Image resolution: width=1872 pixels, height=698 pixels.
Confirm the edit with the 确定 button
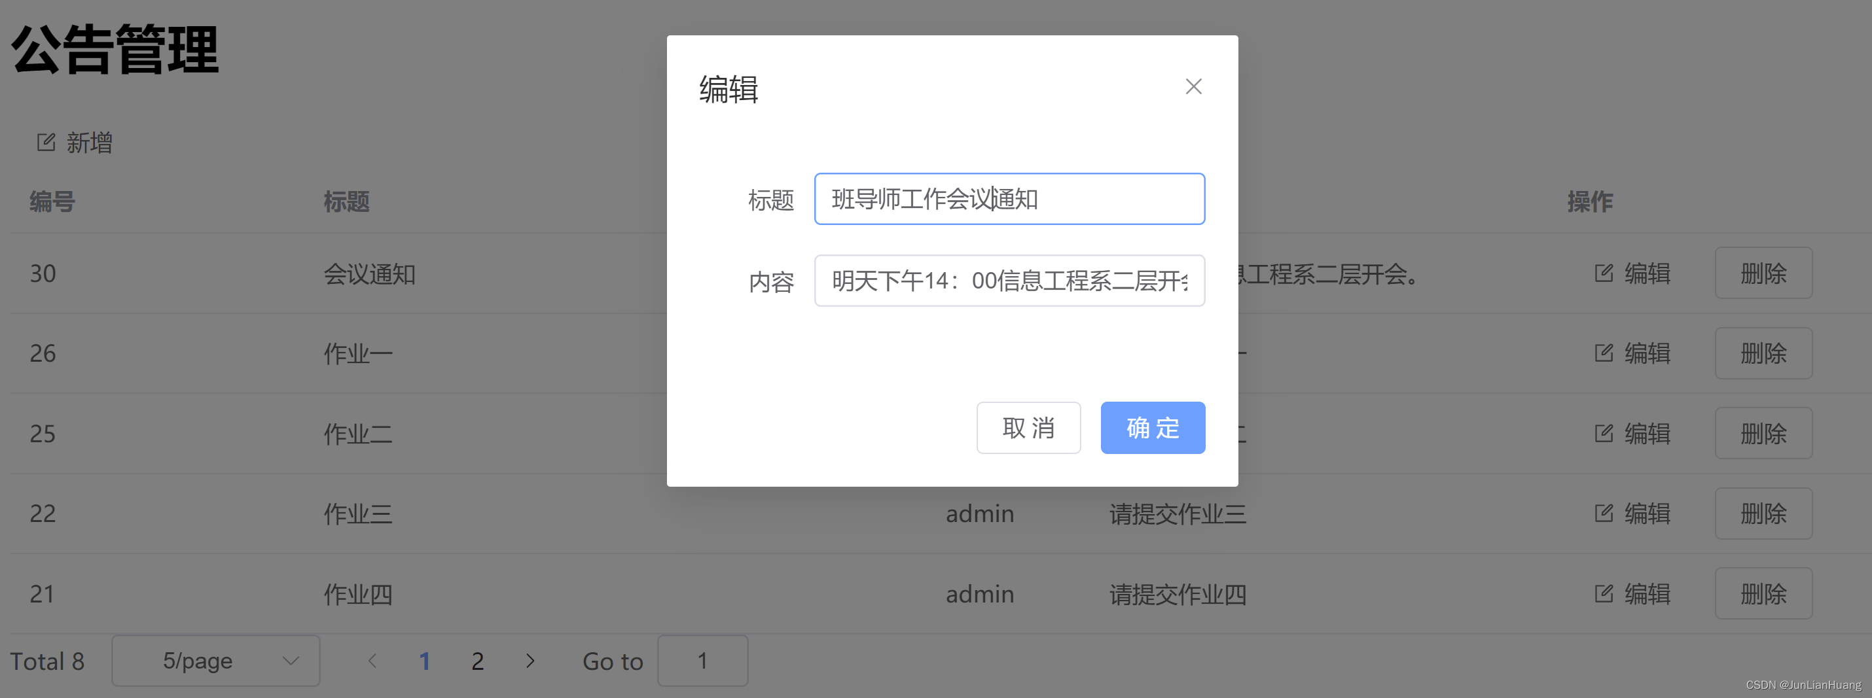(x=1153, y=428)
